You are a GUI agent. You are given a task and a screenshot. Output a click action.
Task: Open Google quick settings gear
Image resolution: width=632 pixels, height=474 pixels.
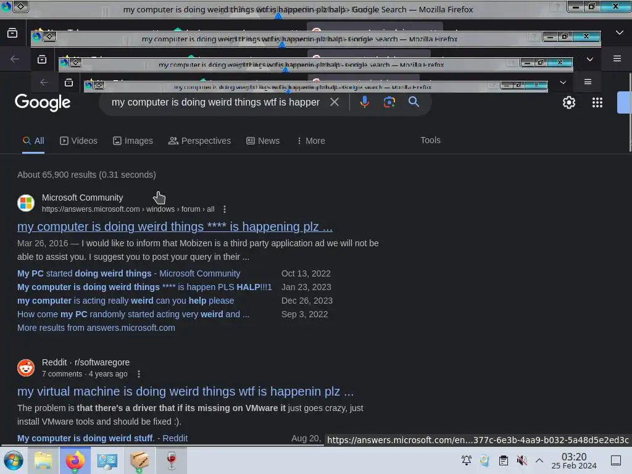tap(568, 102)
